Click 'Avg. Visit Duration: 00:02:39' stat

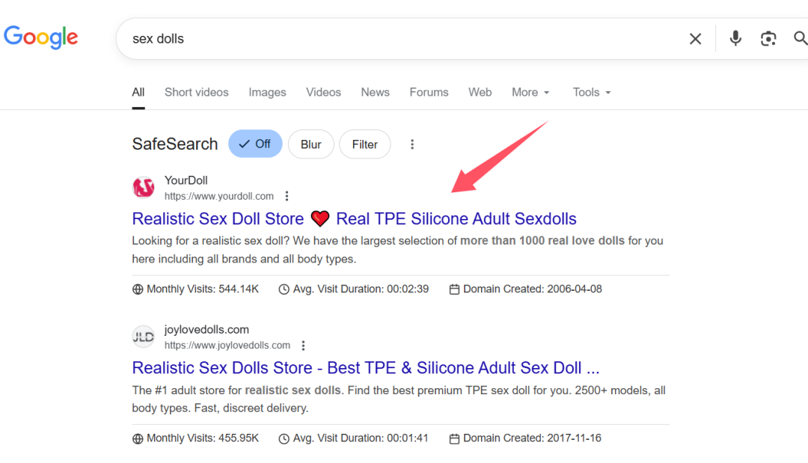pos(361,289)
